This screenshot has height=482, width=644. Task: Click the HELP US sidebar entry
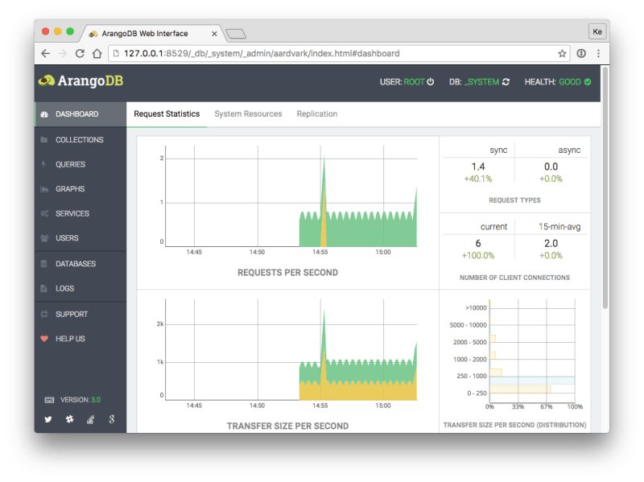[x=68, y=339]
